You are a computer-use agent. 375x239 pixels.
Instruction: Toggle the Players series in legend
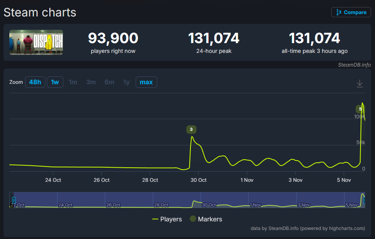pyautogui.click(x=167, y=219)
